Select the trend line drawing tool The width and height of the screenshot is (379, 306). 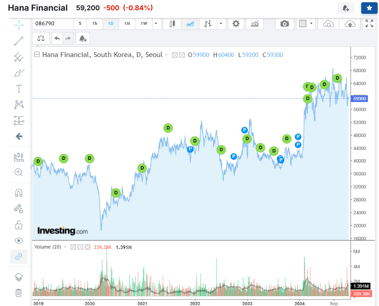[19, 41]
